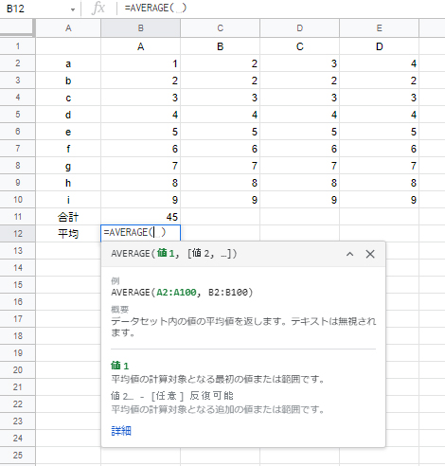Screen dimensions: 445x466
Task: Select row 11 header
Action: pyautogui.click(x=18, y=217)
